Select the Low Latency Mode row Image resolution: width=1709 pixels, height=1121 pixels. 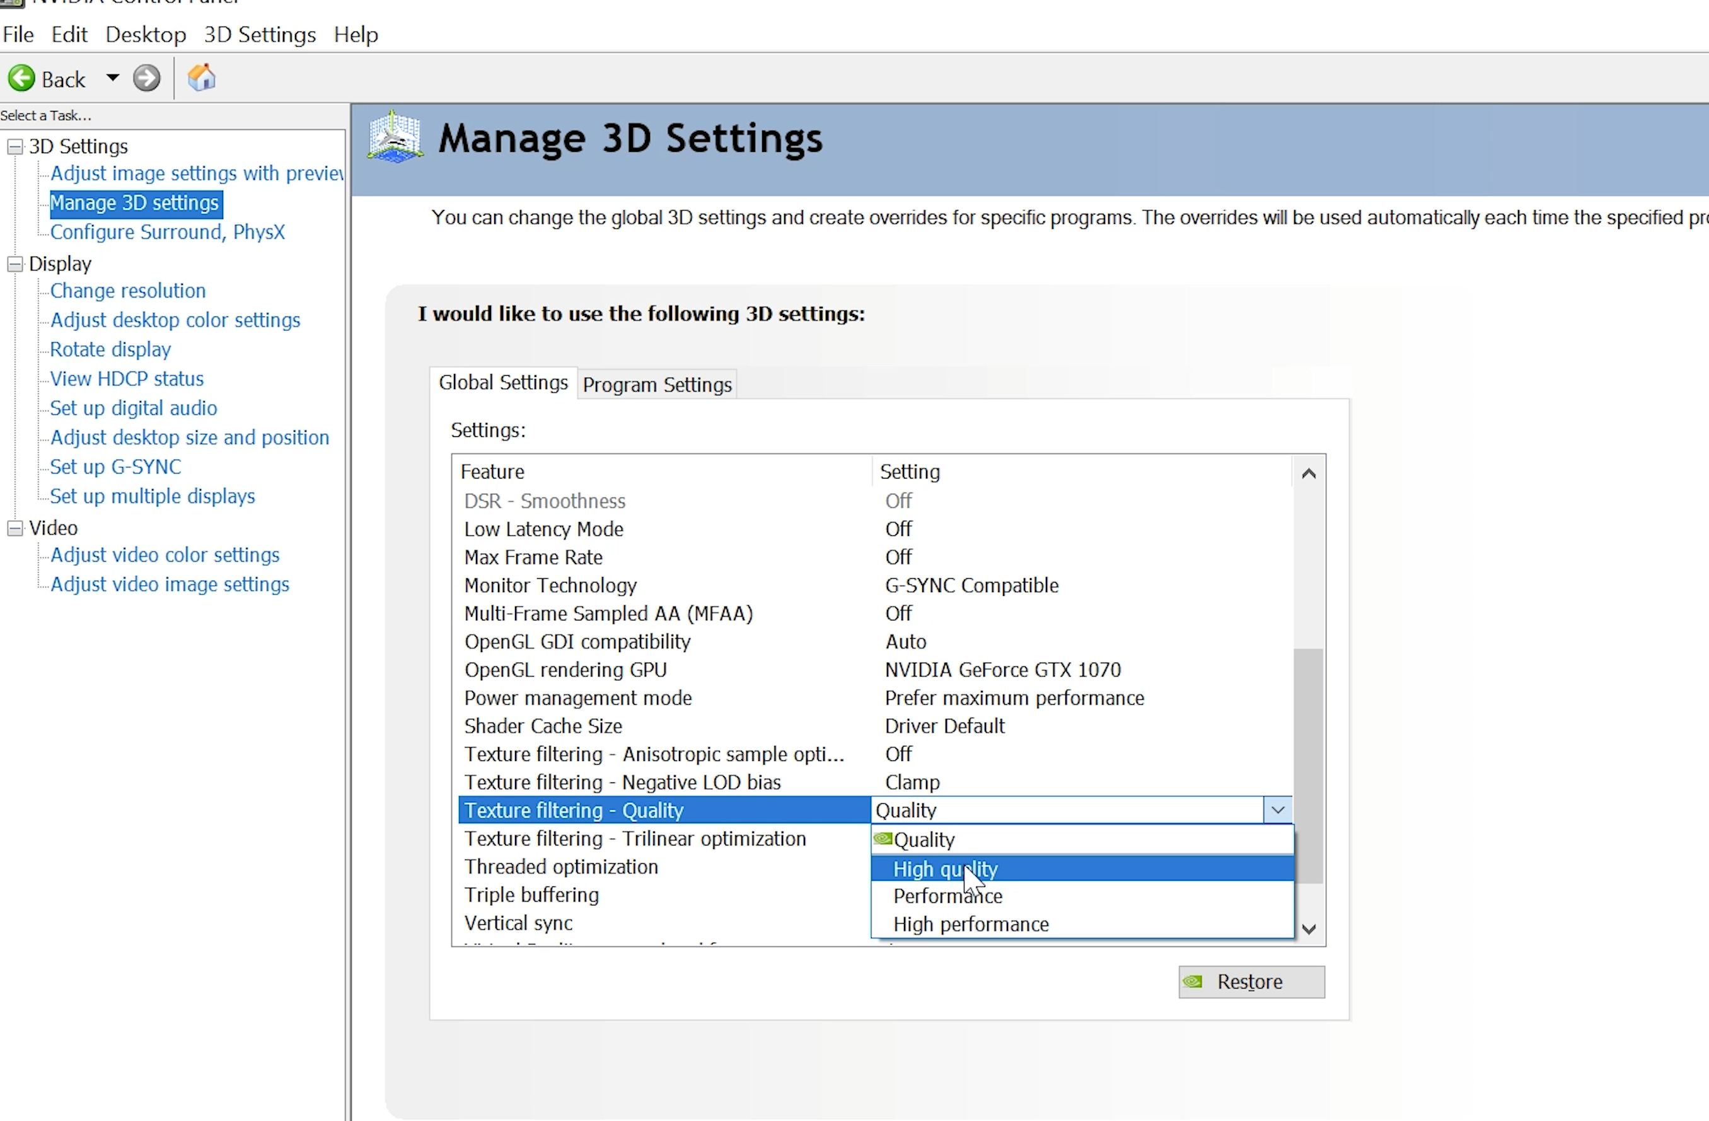pyautogui.click(x=874, y=529)
